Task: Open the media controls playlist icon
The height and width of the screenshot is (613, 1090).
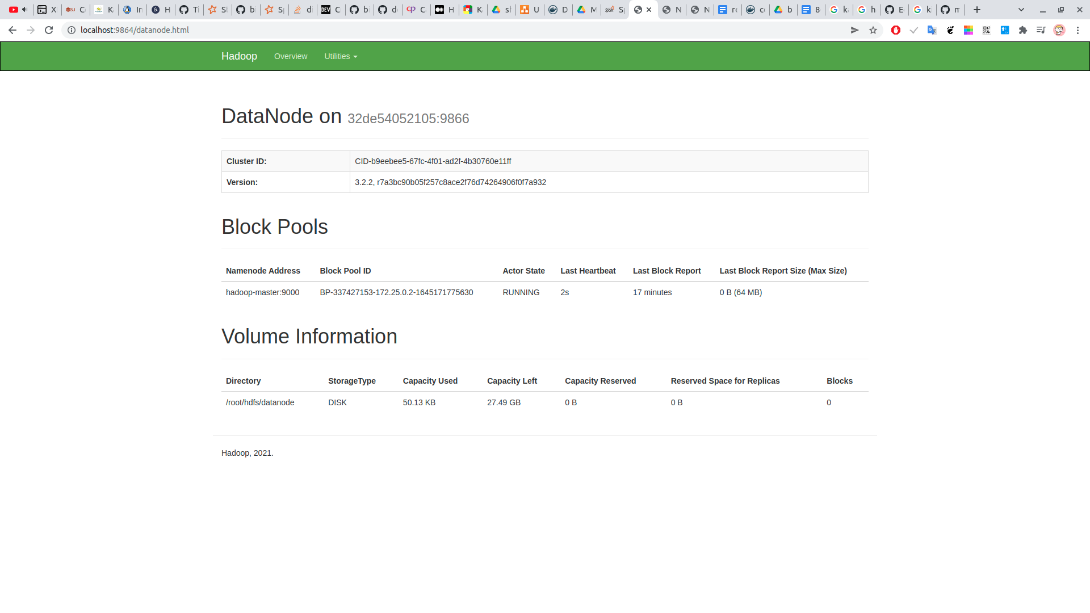Action: point(1041,30)
